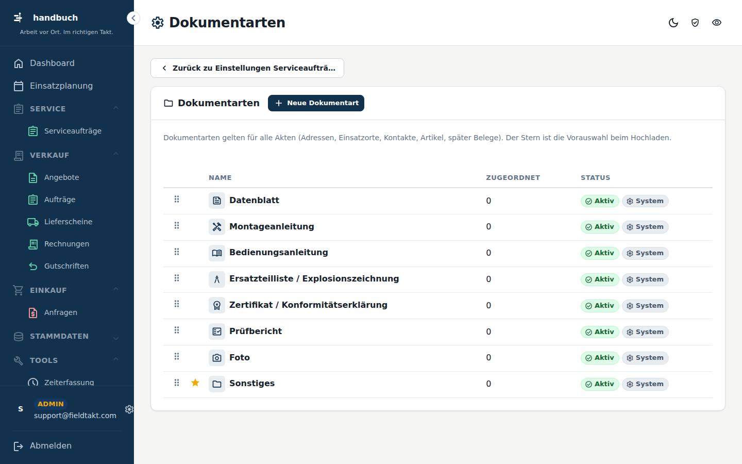This screenshot has width=742, height=464.
Task: Collapse the sidebar with the chevron button
Action: (x=133, y=18)
